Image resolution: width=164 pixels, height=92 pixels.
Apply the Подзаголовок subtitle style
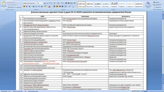[122, 5]
